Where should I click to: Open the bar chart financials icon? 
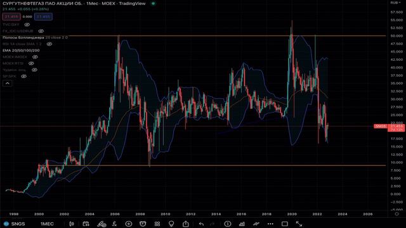coord(242,224)
